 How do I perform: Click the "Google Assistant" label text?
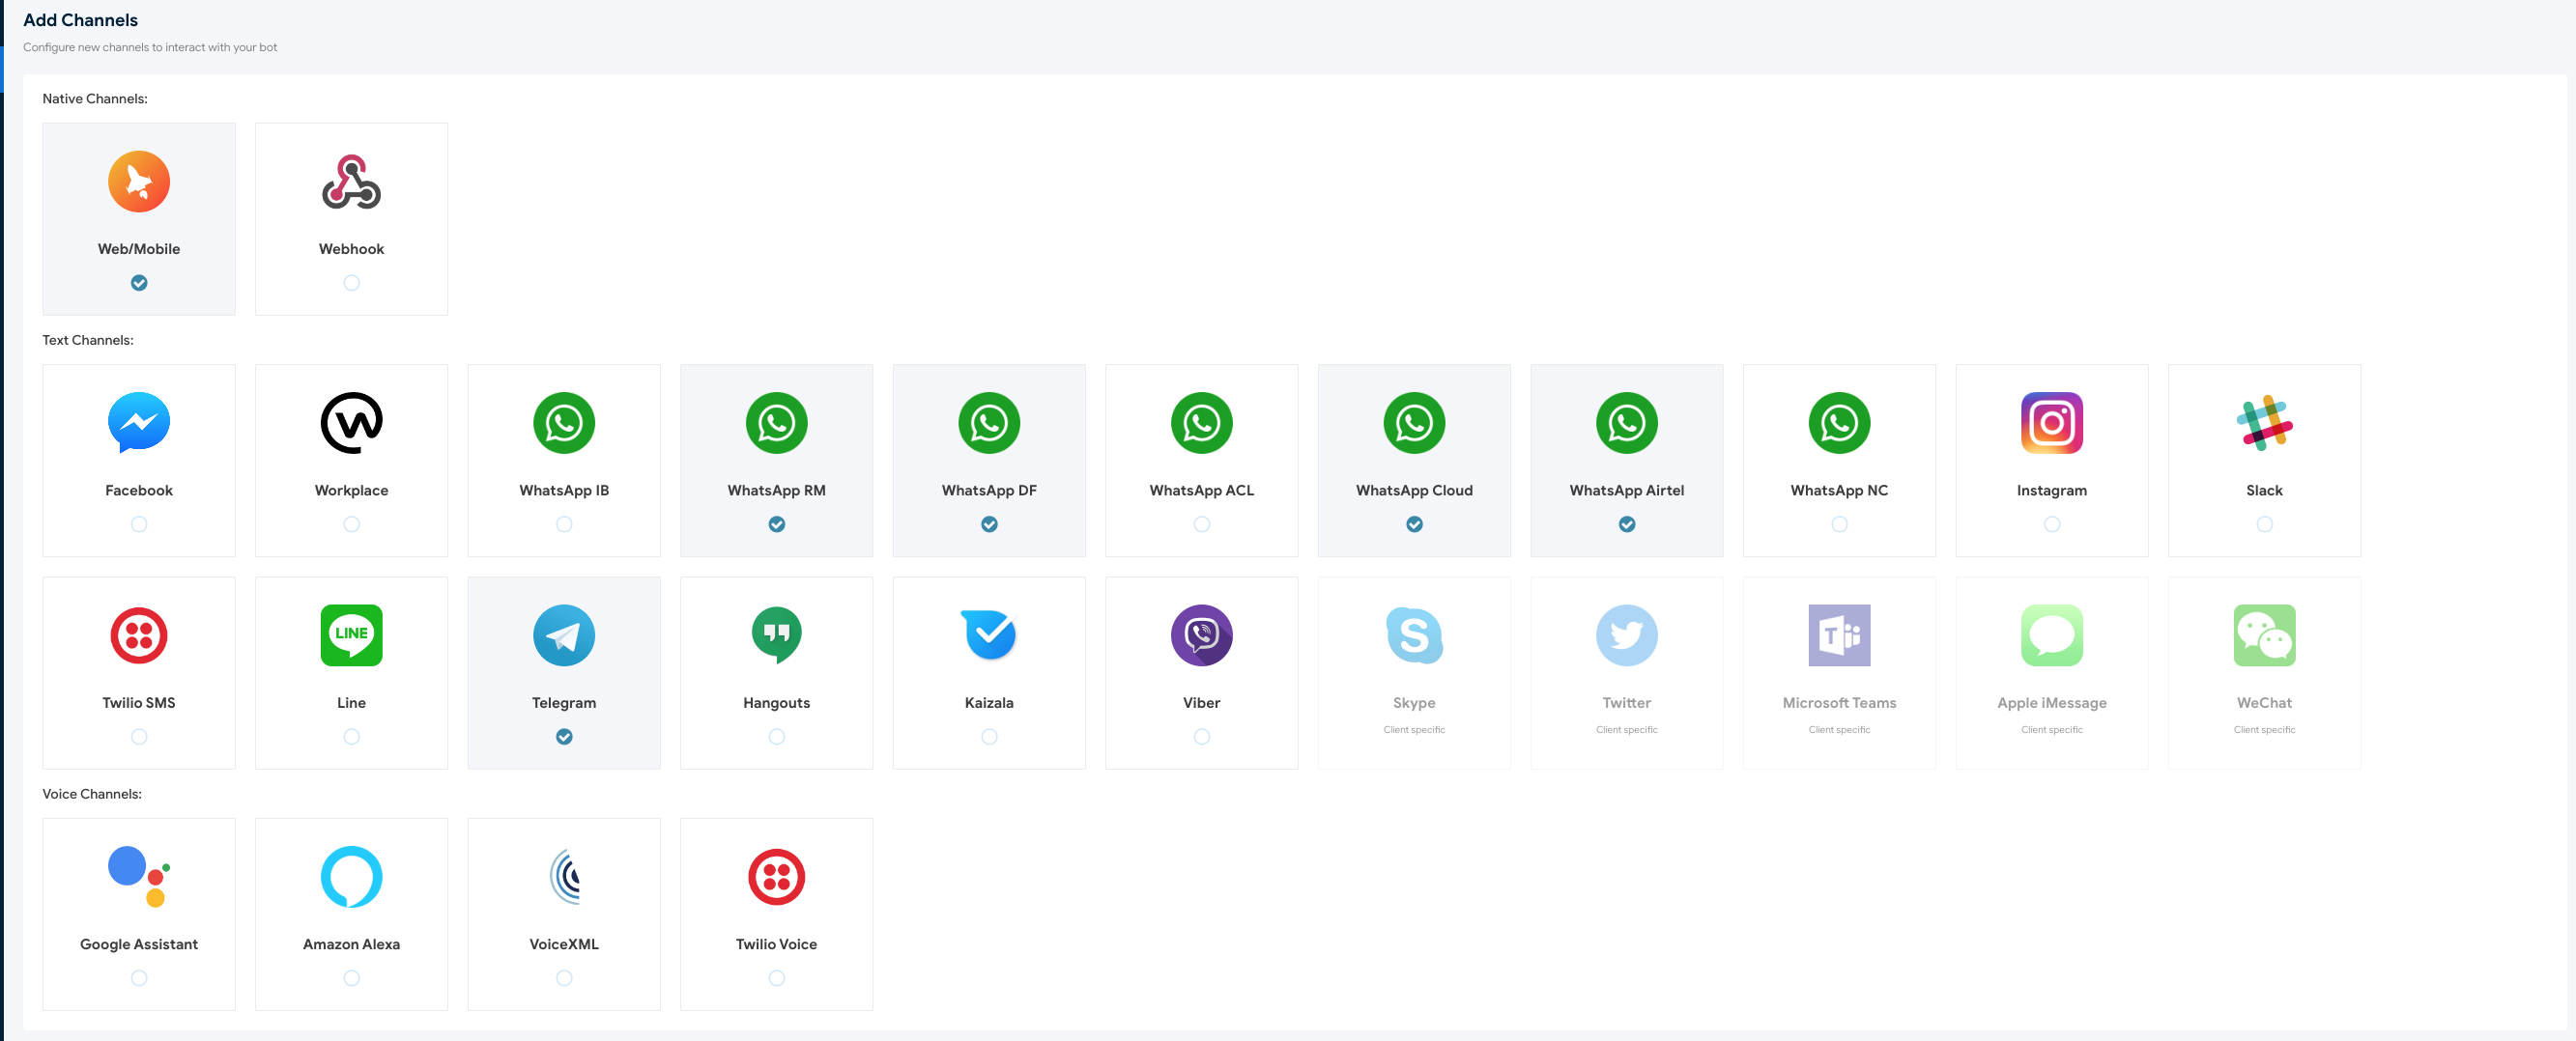[139, 944]
